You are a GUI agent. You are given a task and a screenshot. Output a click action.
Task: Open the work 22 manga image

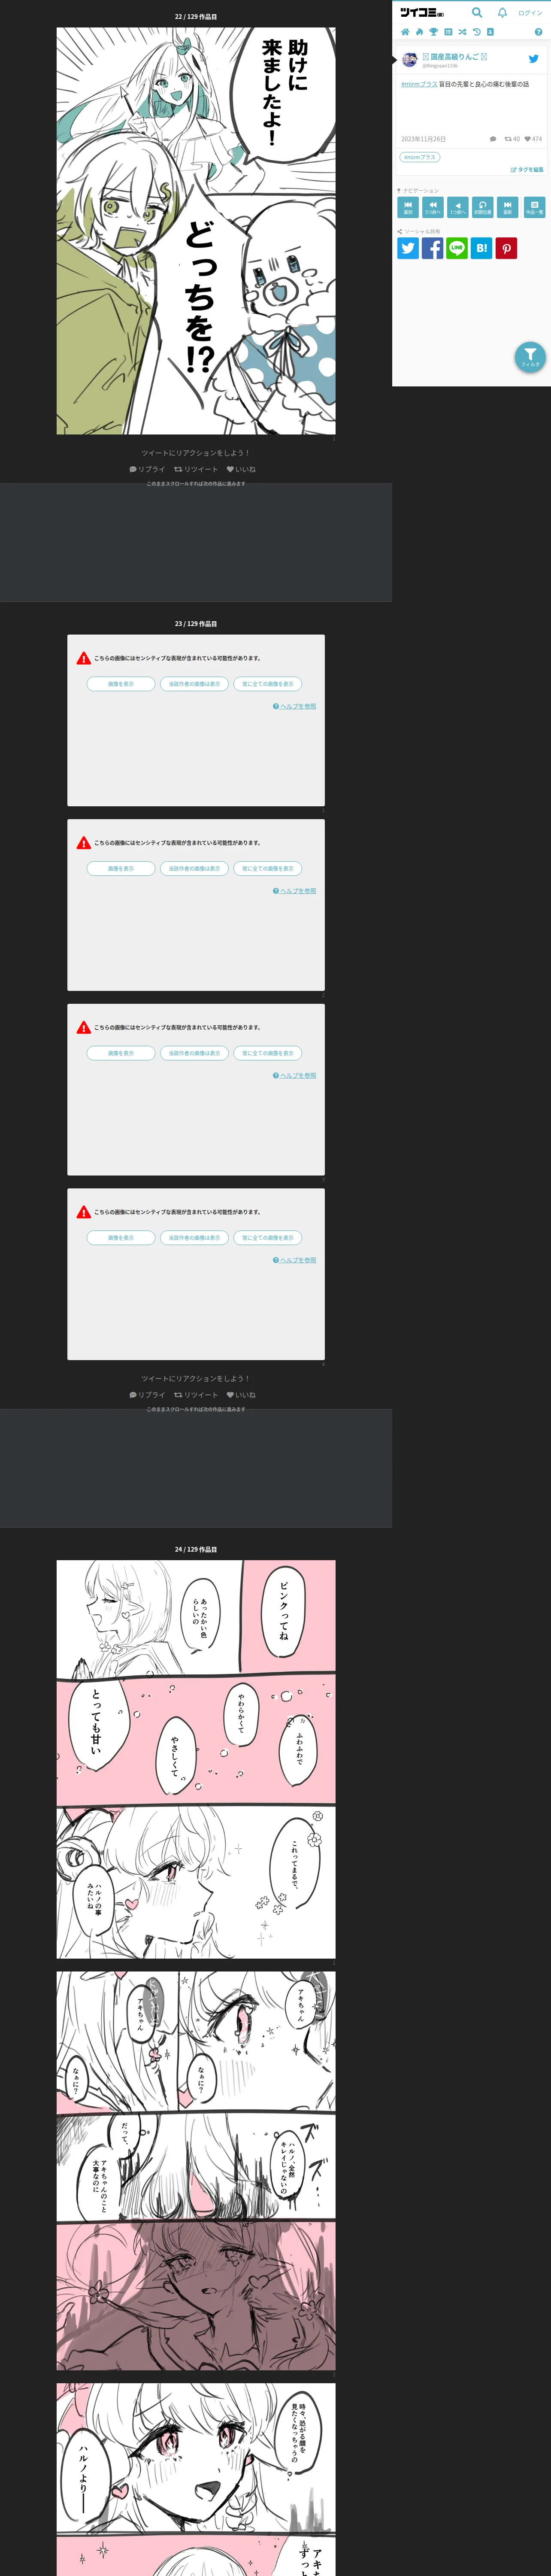[x=196, y=231]
